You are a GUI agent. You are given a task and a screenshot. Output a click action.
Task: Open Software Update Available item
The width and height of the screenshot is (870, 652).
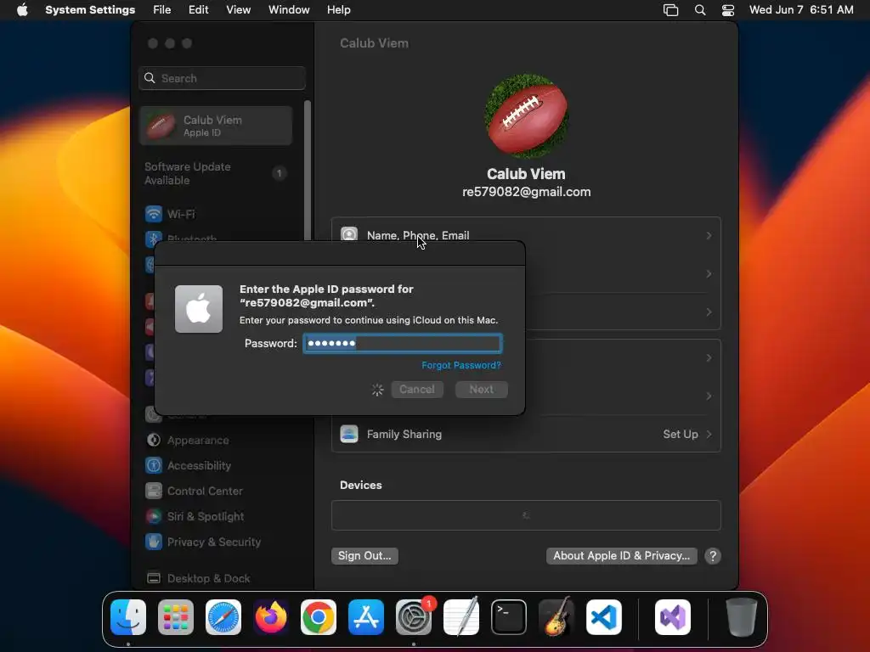(216, 173)
